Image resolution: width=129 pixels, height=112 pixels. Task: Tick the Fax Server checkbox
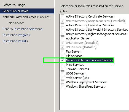[62, 51]
